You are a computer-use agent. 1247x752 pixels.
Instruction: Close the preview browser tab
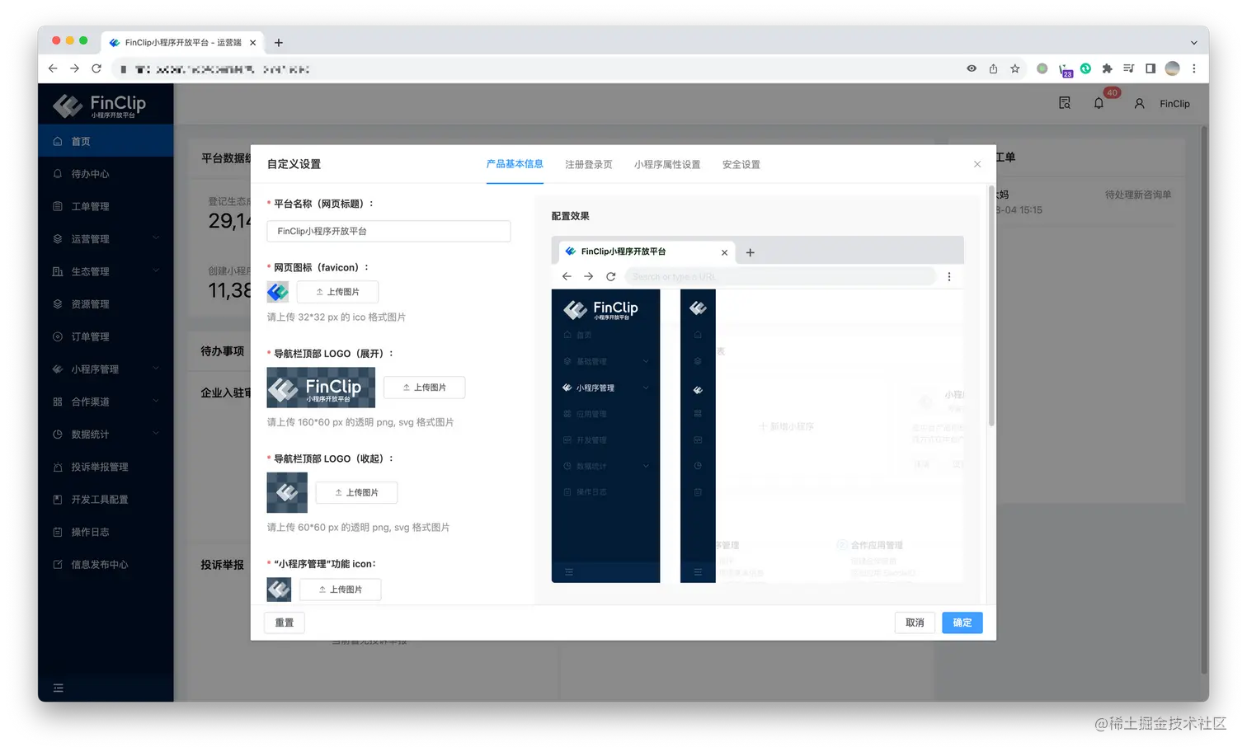[724, 253]
